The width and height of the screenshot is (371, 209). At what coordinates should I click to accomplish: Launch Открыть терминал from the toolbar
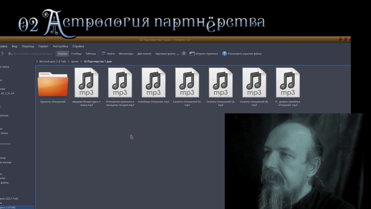click(x=204, y=54)
